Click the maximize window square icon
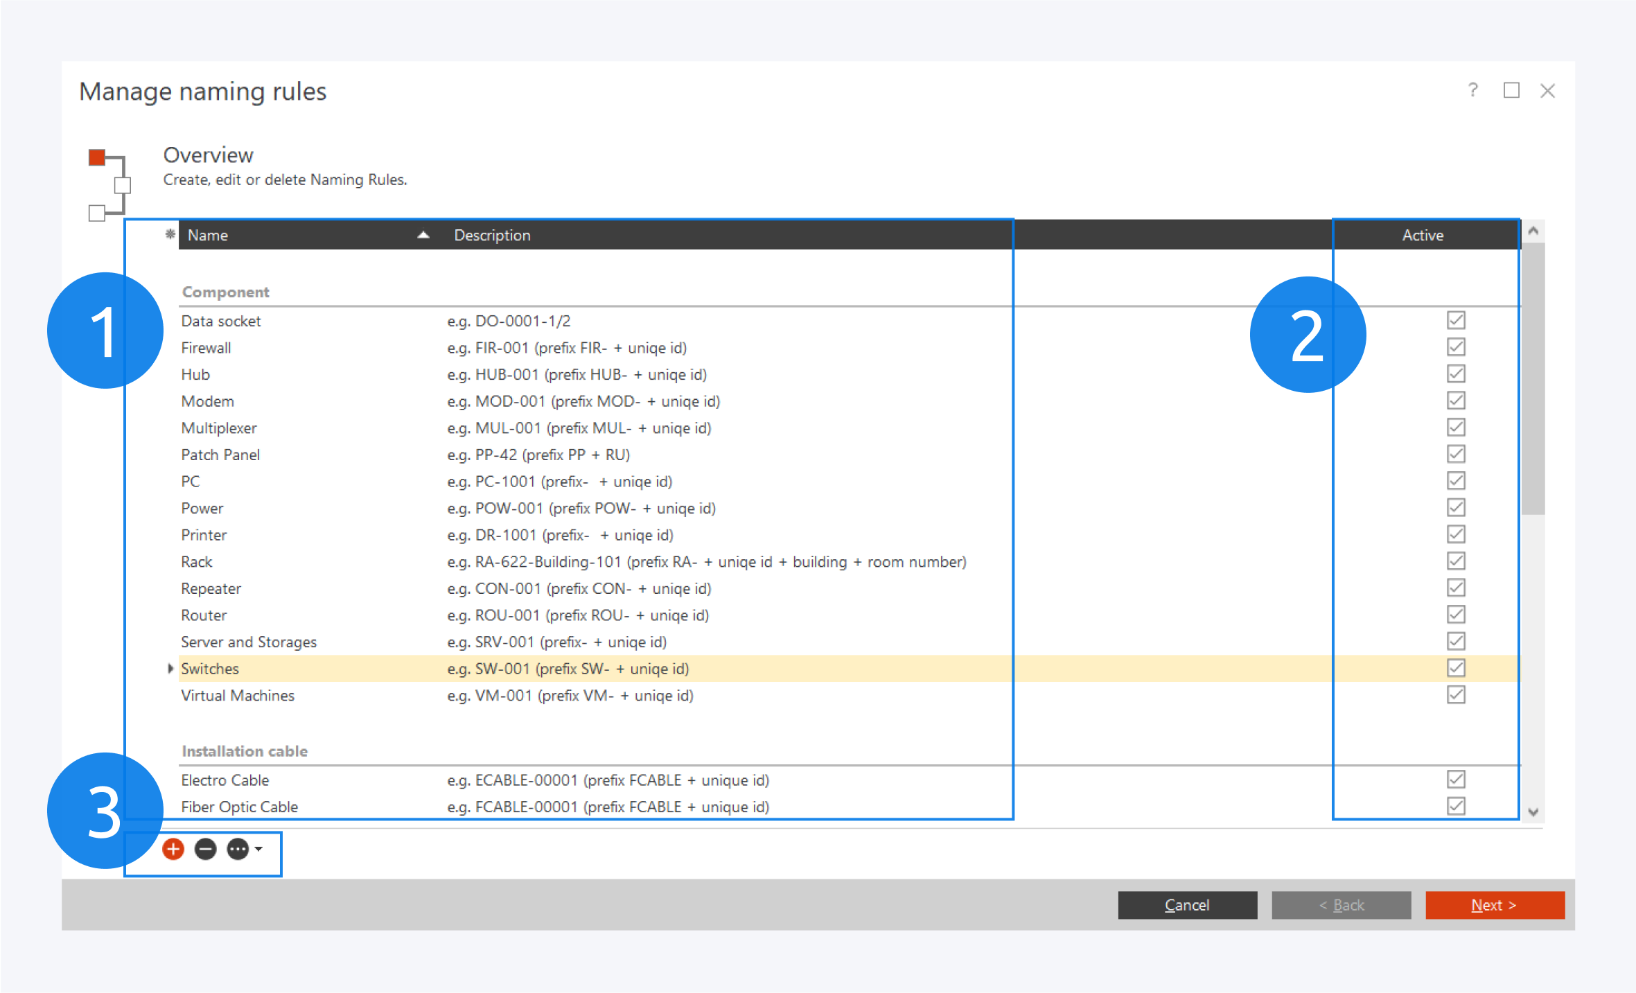Viewport: 1636px width, 993px height. [1511, 91]
